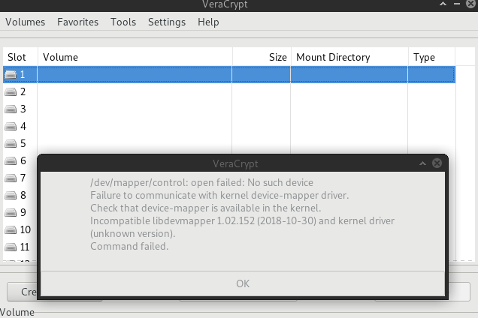This screenshot has height=318, width=478.
Task: Click the Slot column header
Action: pos(20,57)
